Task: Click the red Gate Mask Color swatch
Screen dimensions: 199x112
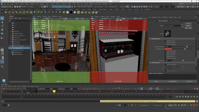Action: [169, 49]
